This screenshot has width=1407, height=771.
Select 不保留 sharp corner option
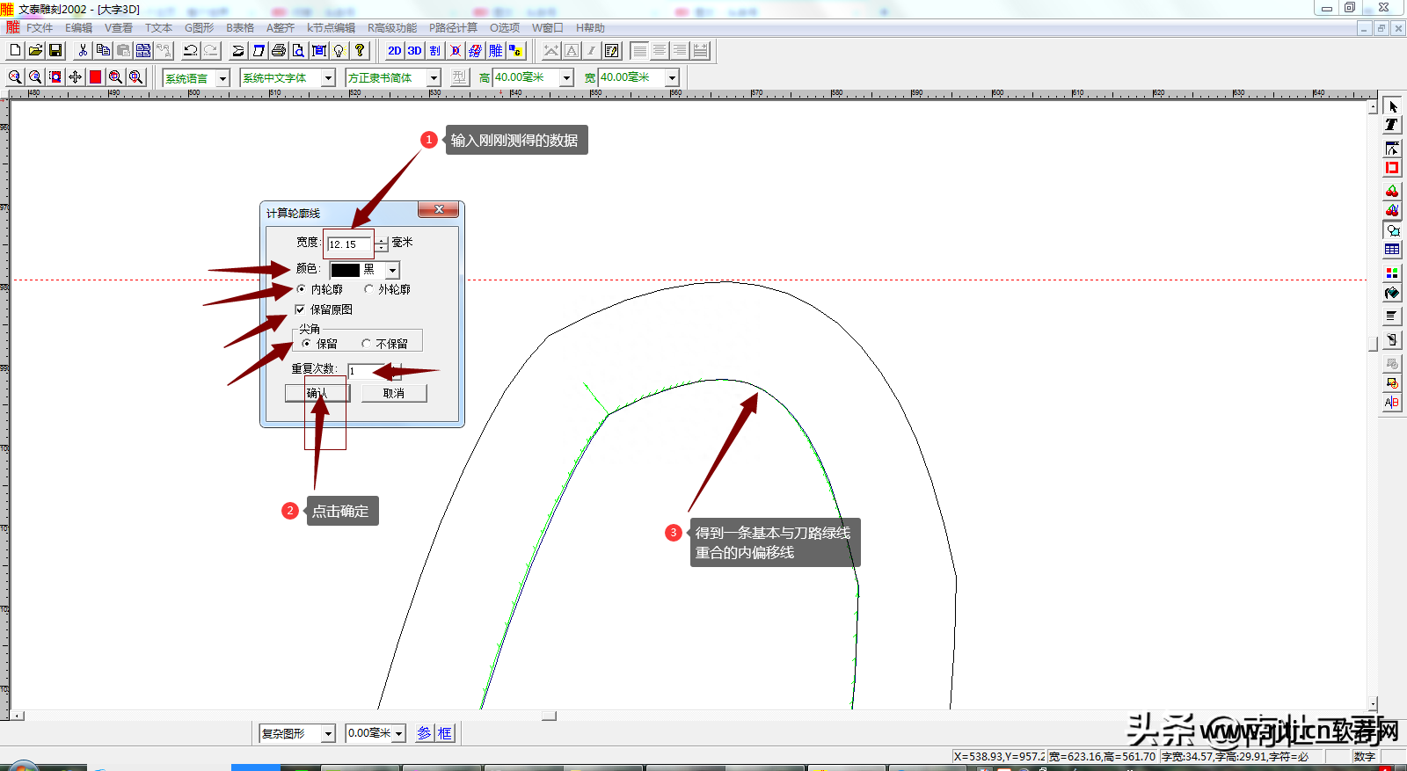(x=367, y=344)
